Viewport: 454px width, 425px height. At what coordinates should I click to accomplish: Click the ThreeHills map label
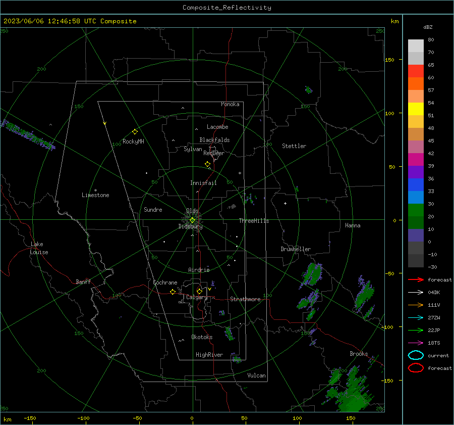coord(254,221)
